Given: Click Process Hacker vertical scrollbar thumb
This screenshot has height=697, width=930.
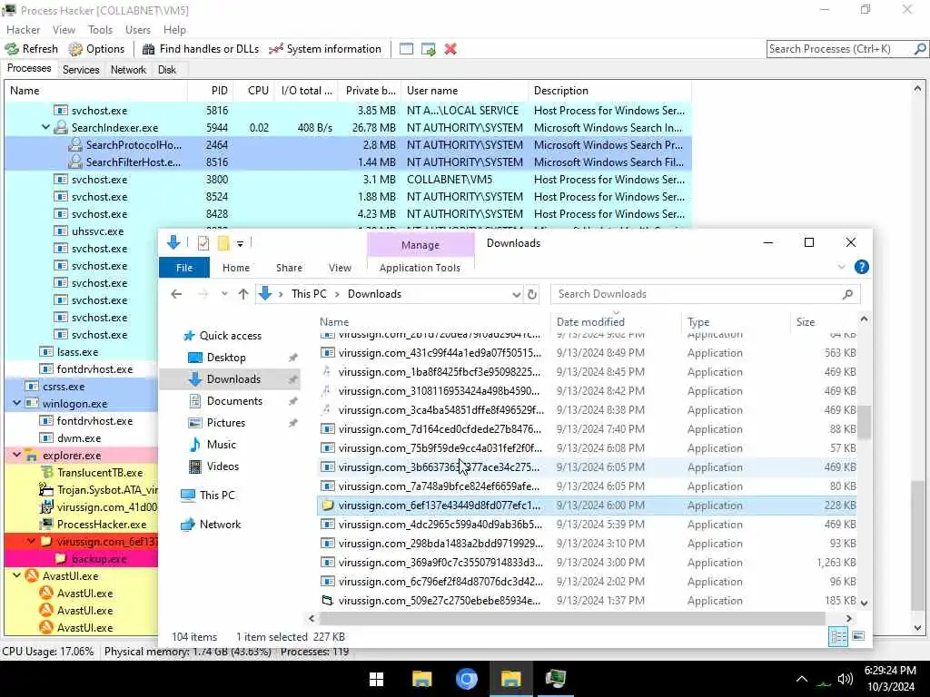Looking at the screenshot, I should (917, 546).
